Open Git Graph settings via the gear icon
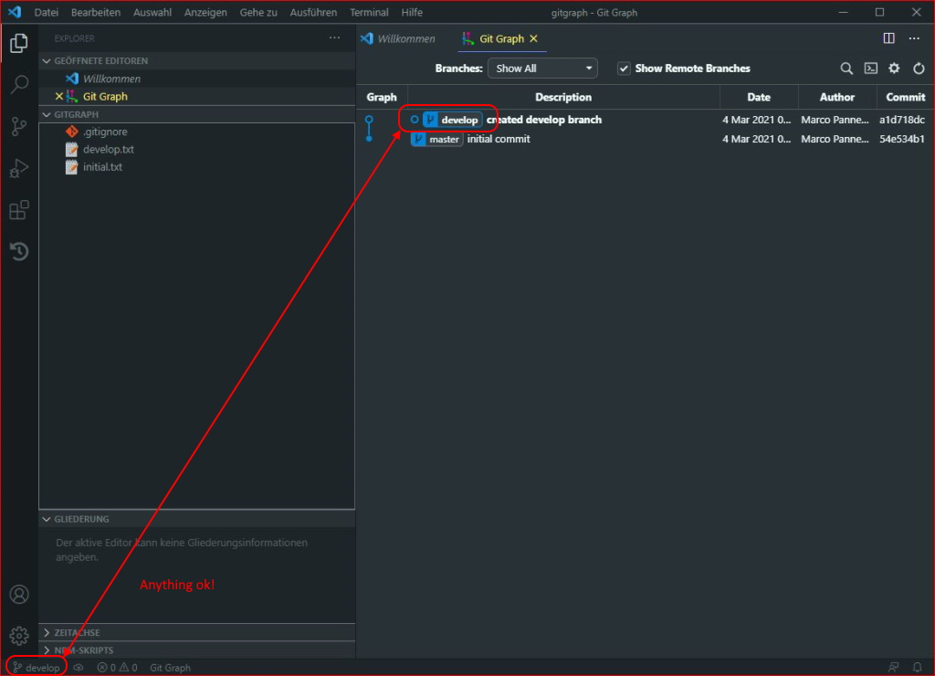 (894, 68)
